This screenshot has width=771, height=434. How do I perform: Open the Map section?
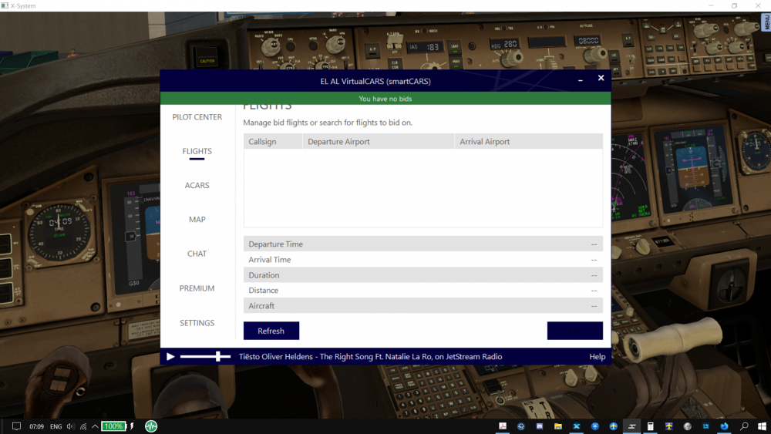[197, 220]
